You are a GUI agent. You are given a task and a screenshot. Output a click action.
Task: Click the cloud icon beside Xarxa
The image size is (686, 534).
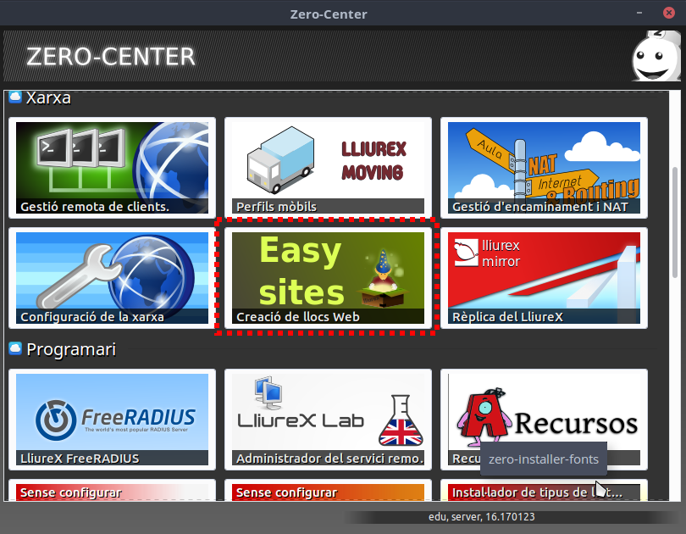click(15, 97)
